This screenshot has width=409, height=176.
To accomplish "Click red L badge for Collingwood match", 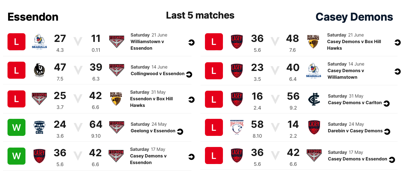I will pyautogui.click(x=16, y=71).
